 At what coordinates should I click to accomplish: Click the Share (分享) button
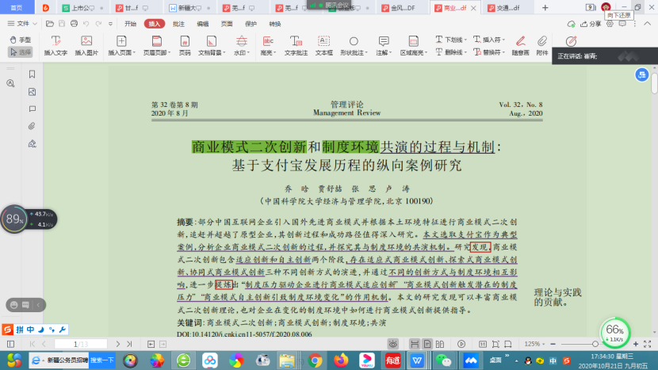(591, 24)
